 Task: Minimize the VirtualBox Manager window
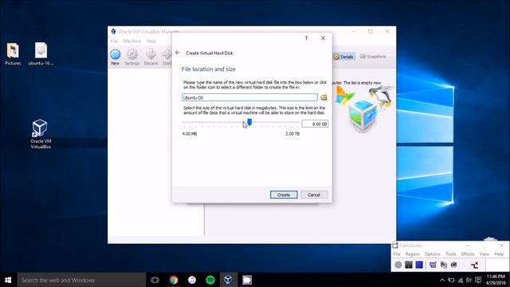coord(354,32)
